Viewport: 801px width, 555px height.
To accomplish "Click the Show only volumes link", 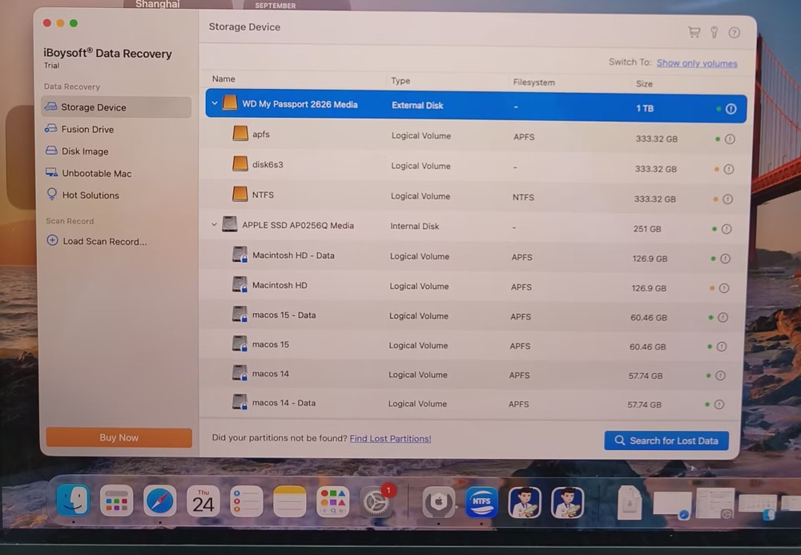I will point(697,63).
